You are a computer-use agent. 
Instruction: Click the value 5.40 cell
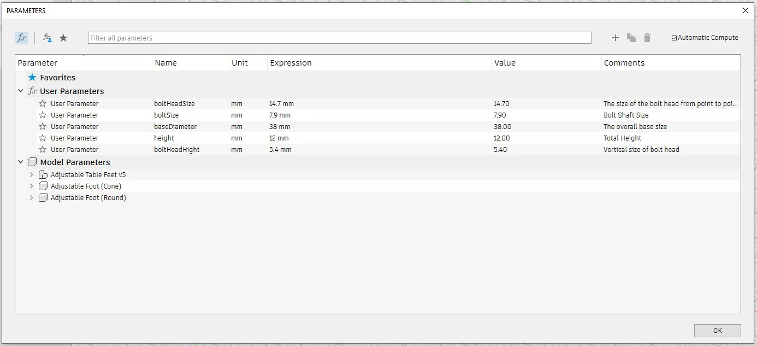point(500,149)
